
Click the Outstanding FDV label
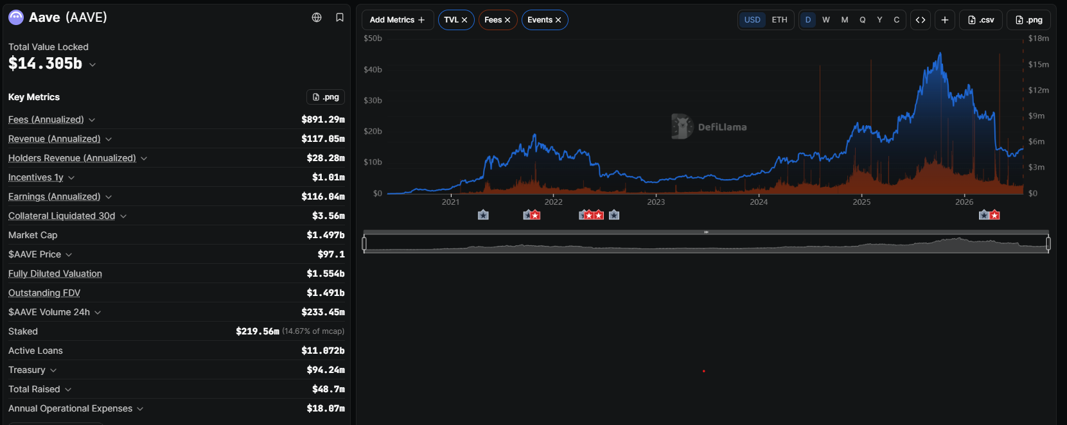coord(44,293)
